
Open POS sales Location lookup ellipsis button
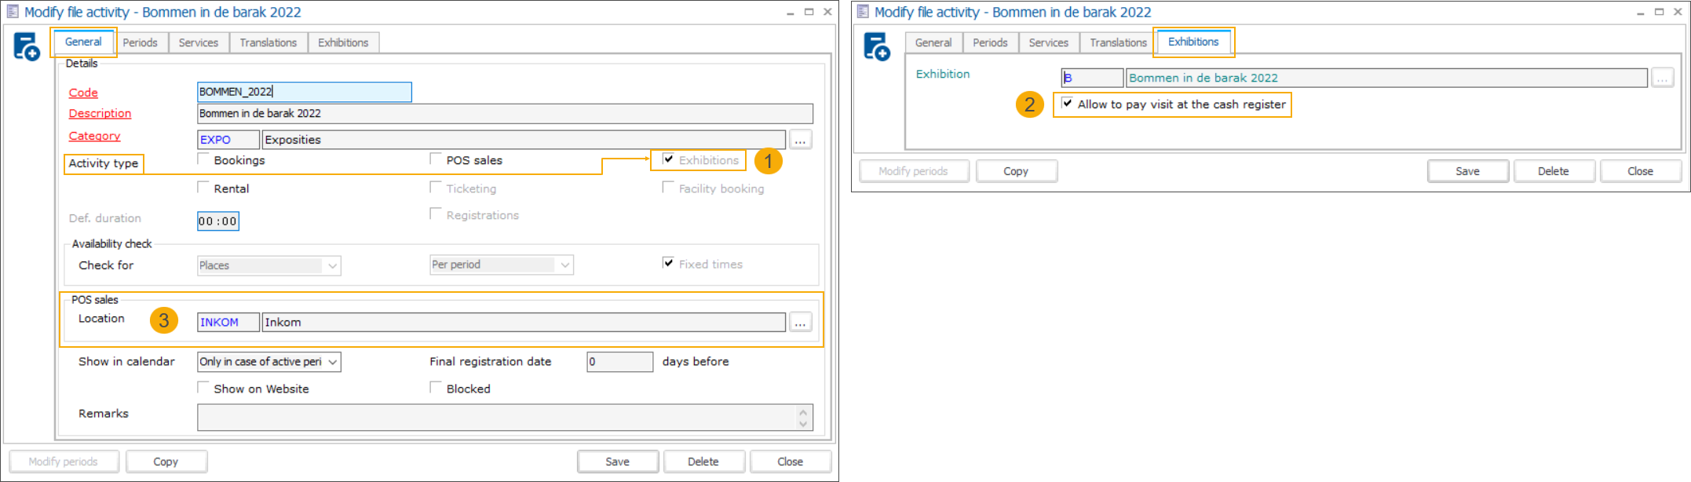click(x=800, y=322)
